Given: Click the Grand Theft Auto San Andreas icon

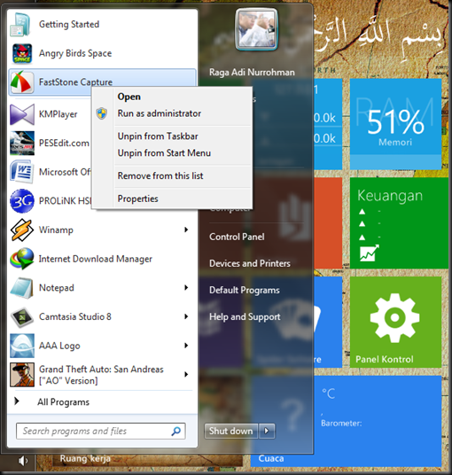Looking at the screenshot, I should (x=22, y=375).
